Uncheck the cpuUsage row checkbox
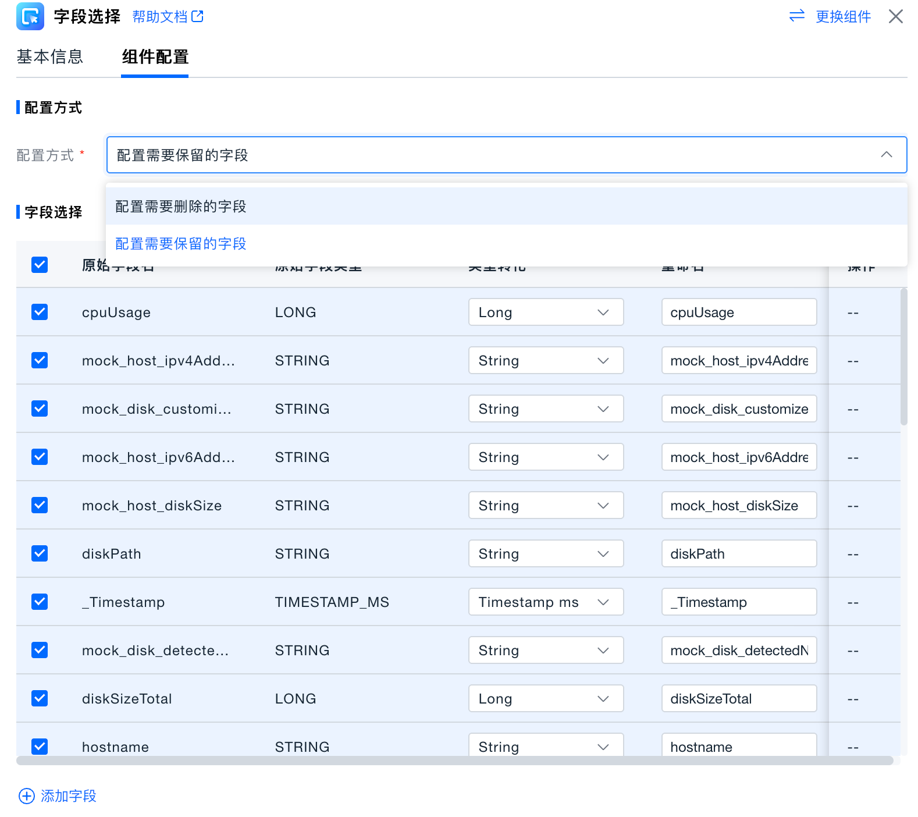 (x=40, y=312)
